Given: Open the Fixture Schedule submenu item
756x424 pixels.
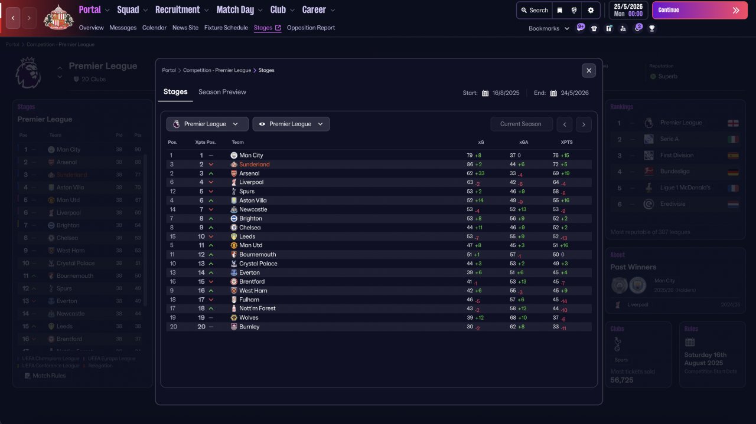Looking at the screenshot, I should click(x=226, y=28).
